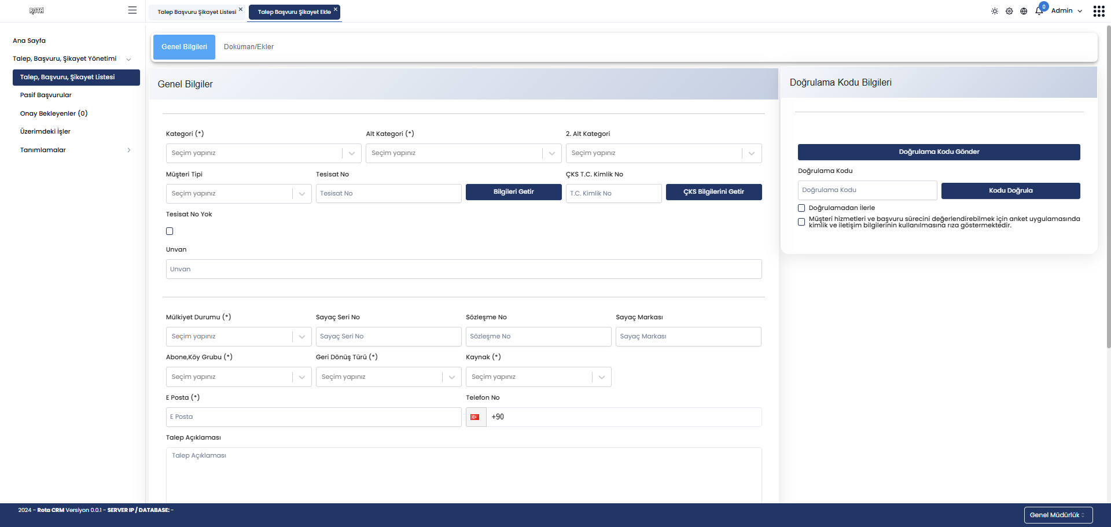Click the ÇKS Bilgilerini Getir button

[714, 192]
